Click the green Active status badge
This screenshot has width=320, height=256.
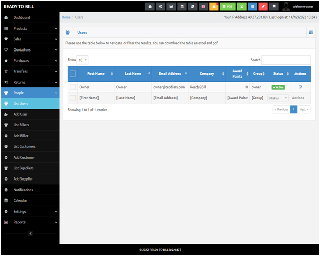pyautogui.click(x=278, y=87)
